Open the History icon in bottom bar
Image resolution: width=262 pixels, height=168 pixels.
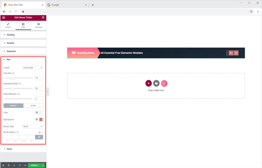[x=14, y=165]
